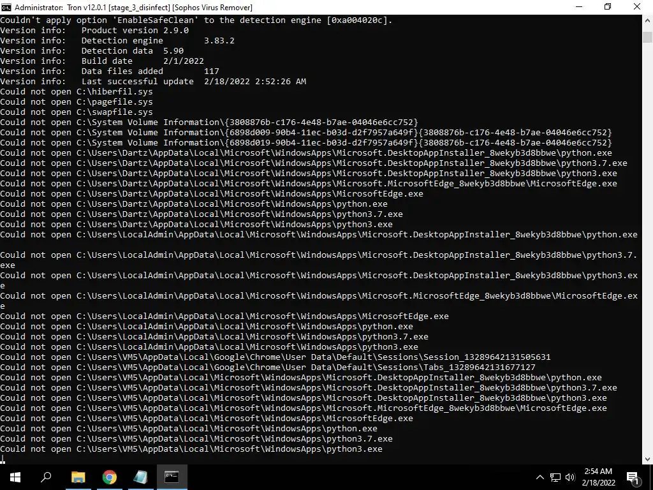Open notification center icon
Viewport: 653px width, 490px height.
633,477
